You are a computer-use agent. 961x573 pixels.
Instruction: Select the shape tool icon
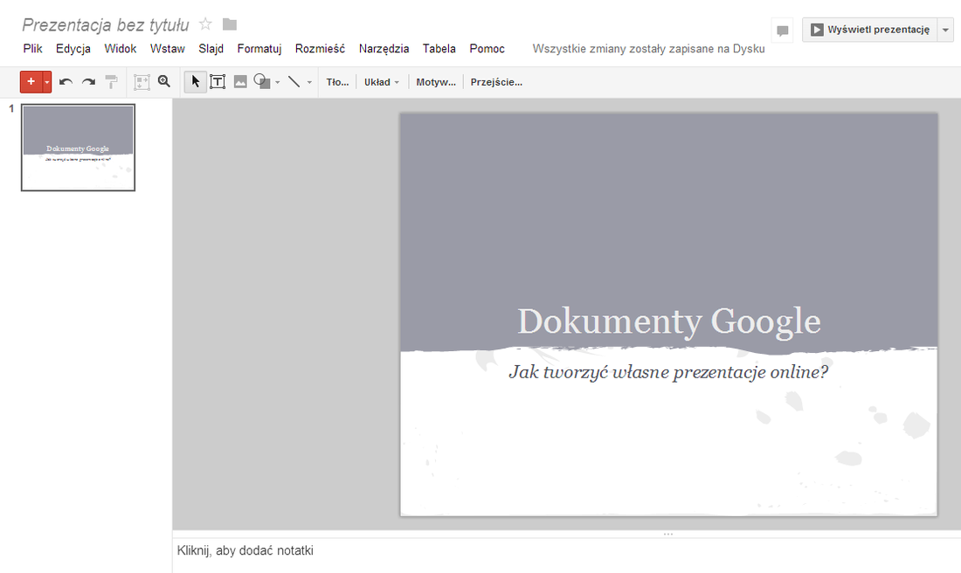262,81
